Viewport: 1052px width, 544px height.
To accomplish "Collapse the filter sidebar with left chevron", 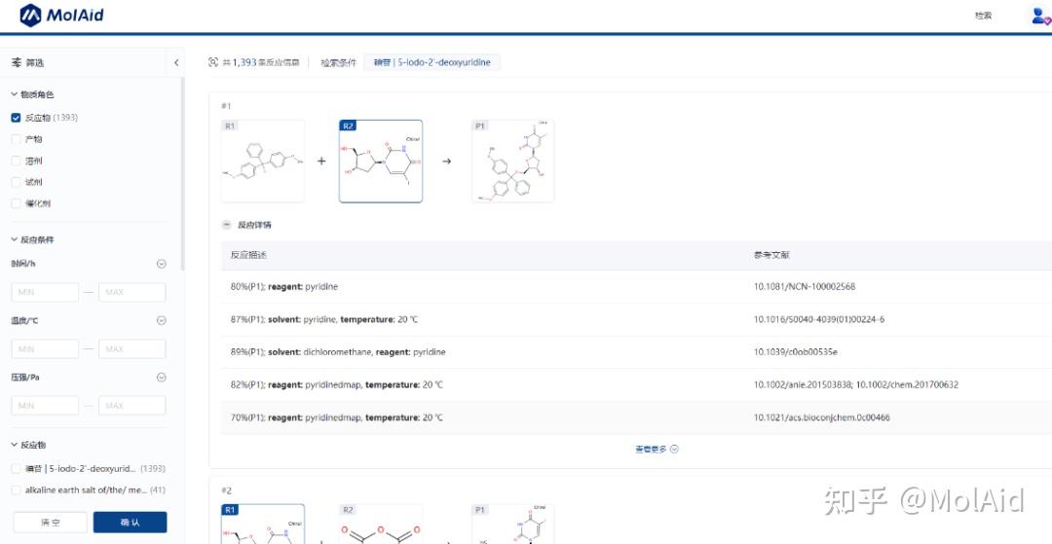I will 176,63.
